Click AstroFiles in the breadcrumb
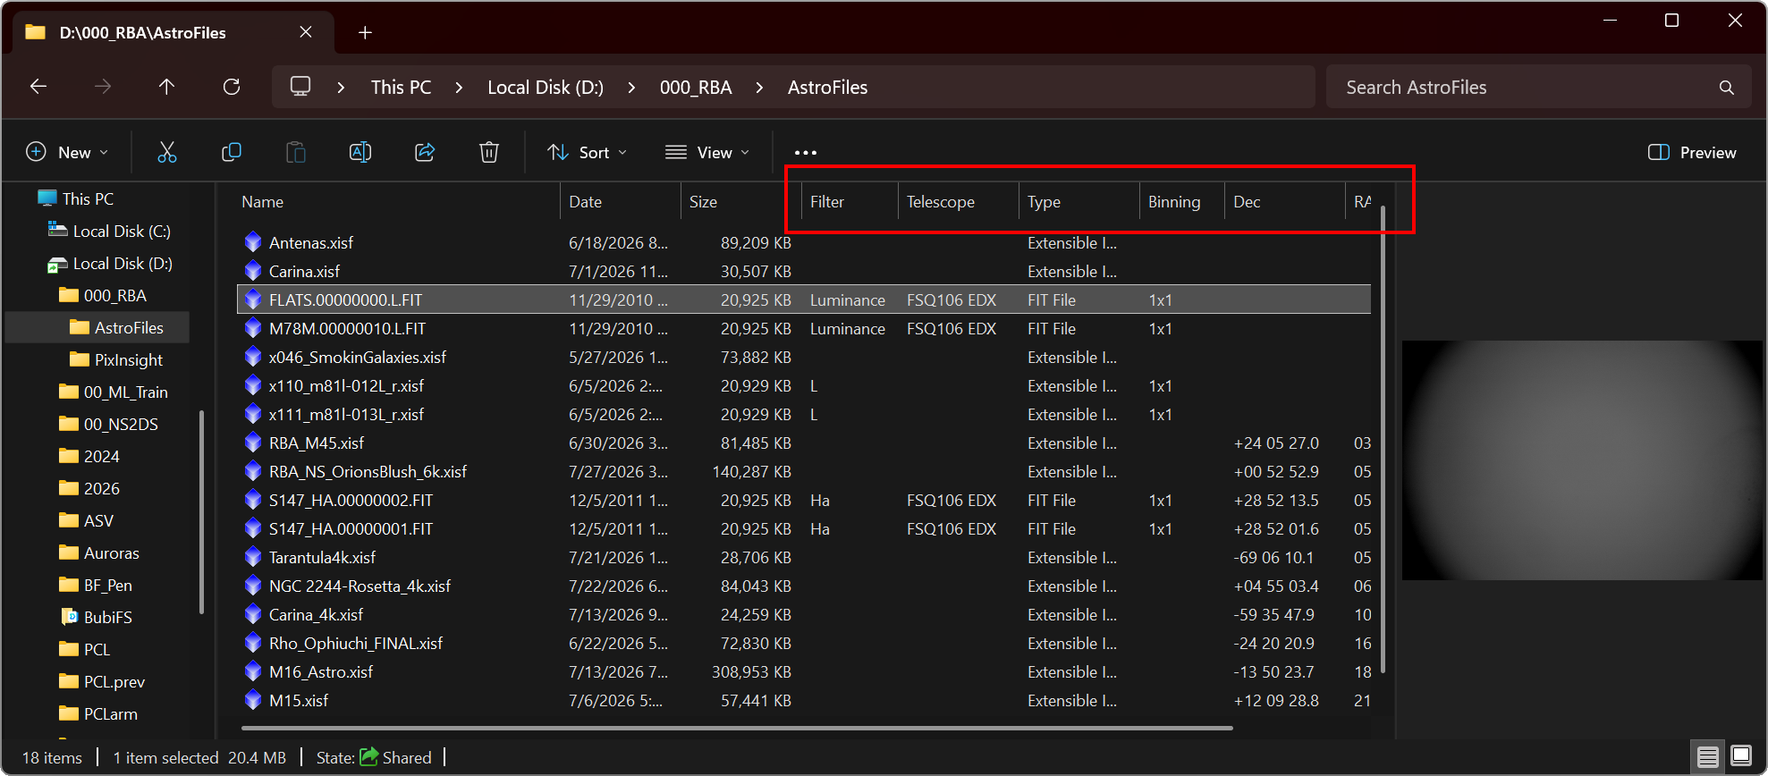 (x=827, y=88)
